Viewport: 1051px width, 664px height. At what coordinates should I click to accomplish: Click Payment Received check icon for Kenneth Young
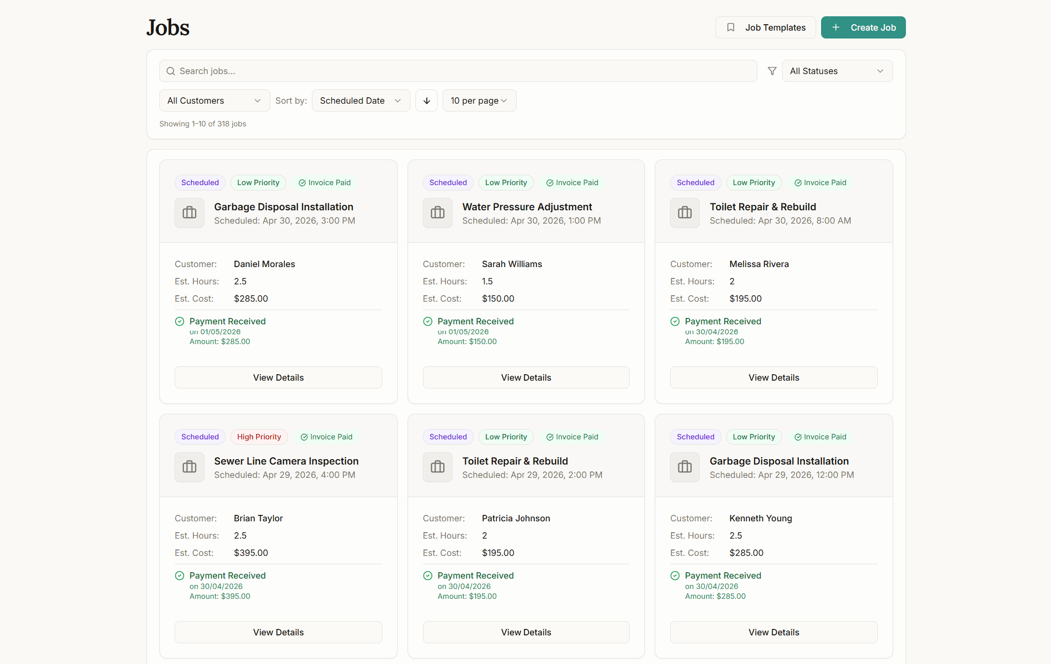click(675, 576)
